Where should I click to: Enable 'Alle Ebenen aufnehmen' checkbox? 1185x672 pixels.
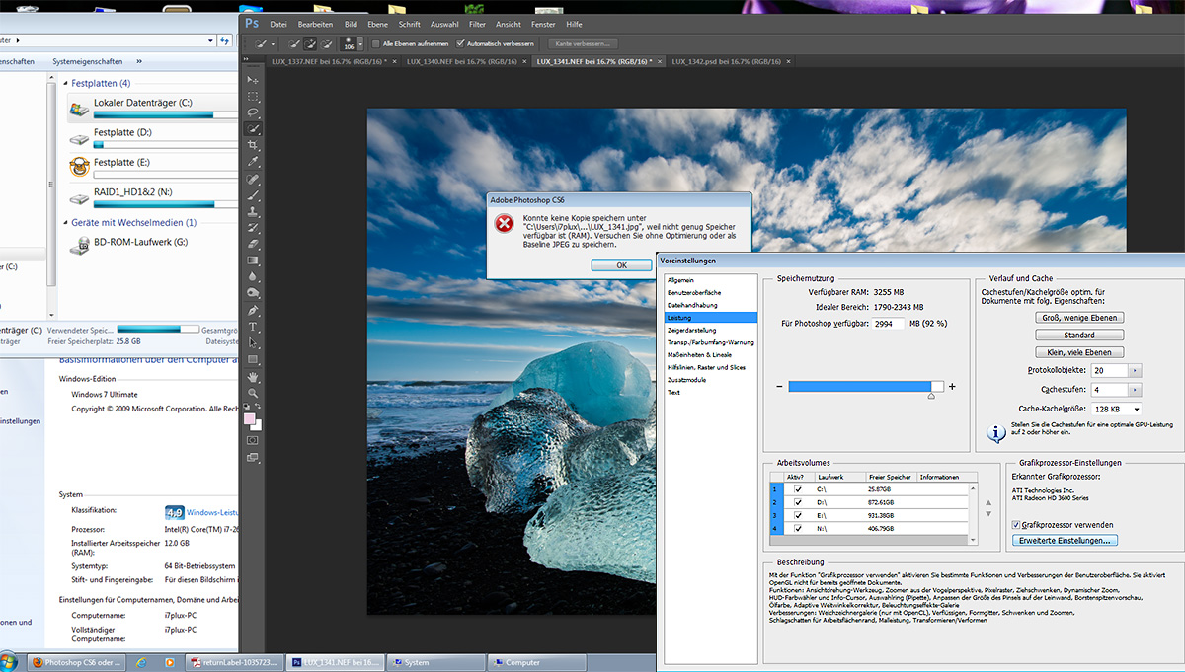coord(376,43)
